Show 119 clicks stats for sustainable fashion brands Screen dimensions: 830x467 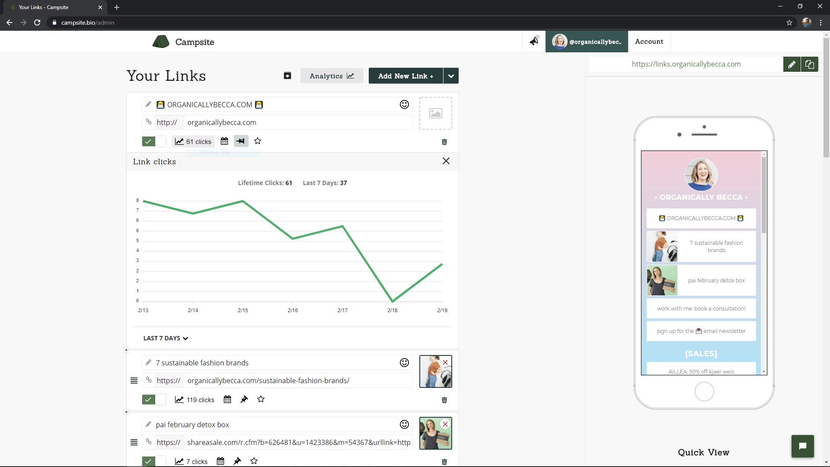pyautogui.click(x=195, y=400)
